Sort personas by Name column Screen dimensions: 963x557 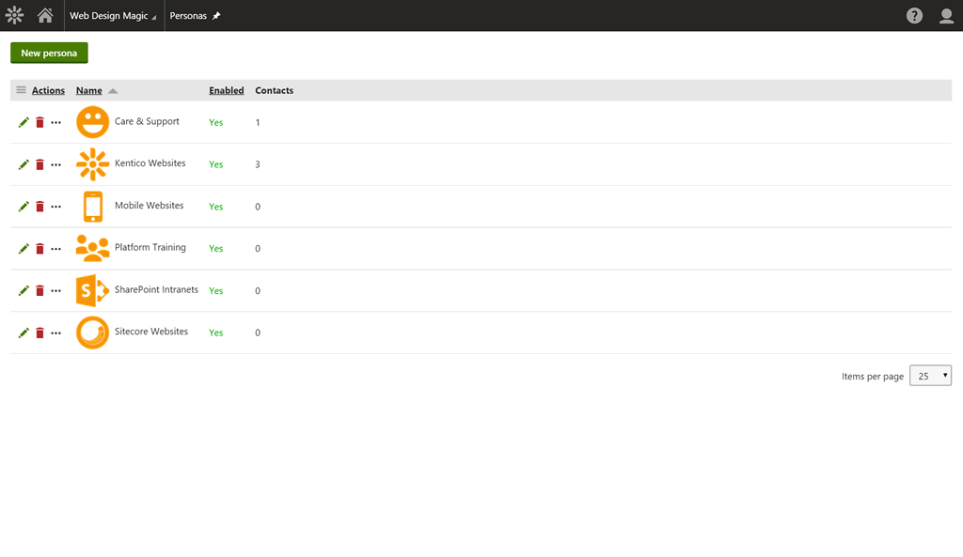point(89,90)
